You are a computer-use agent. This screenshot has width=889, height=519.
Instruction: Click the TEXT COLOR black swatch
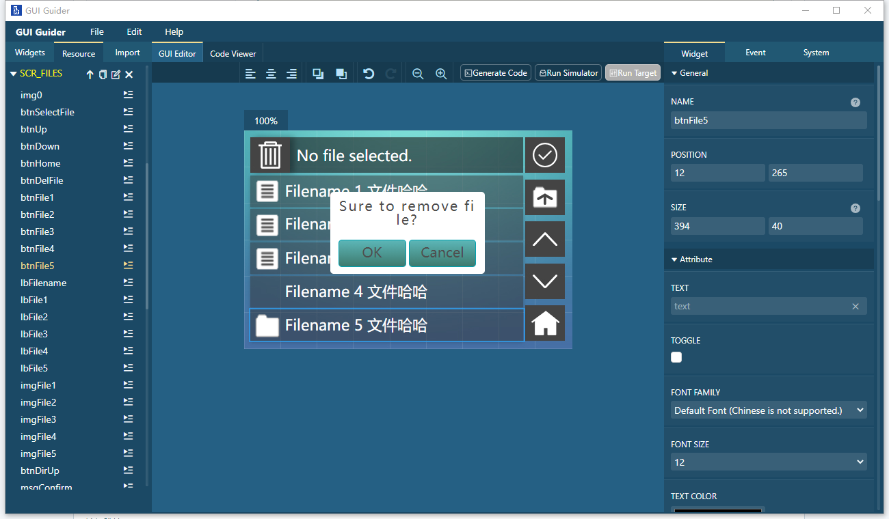tap(717, 509)
